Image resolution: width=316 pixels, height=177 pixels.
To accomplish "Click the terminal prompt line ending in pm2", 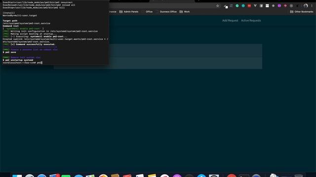I will pos(22,63).
